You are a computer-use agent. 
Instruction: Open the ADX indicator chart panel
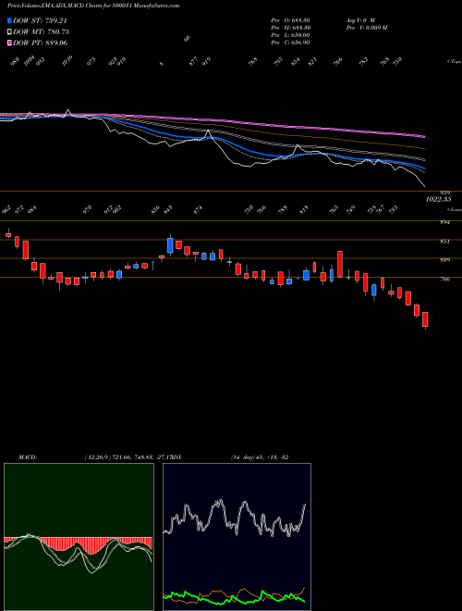tap(237, 537)
